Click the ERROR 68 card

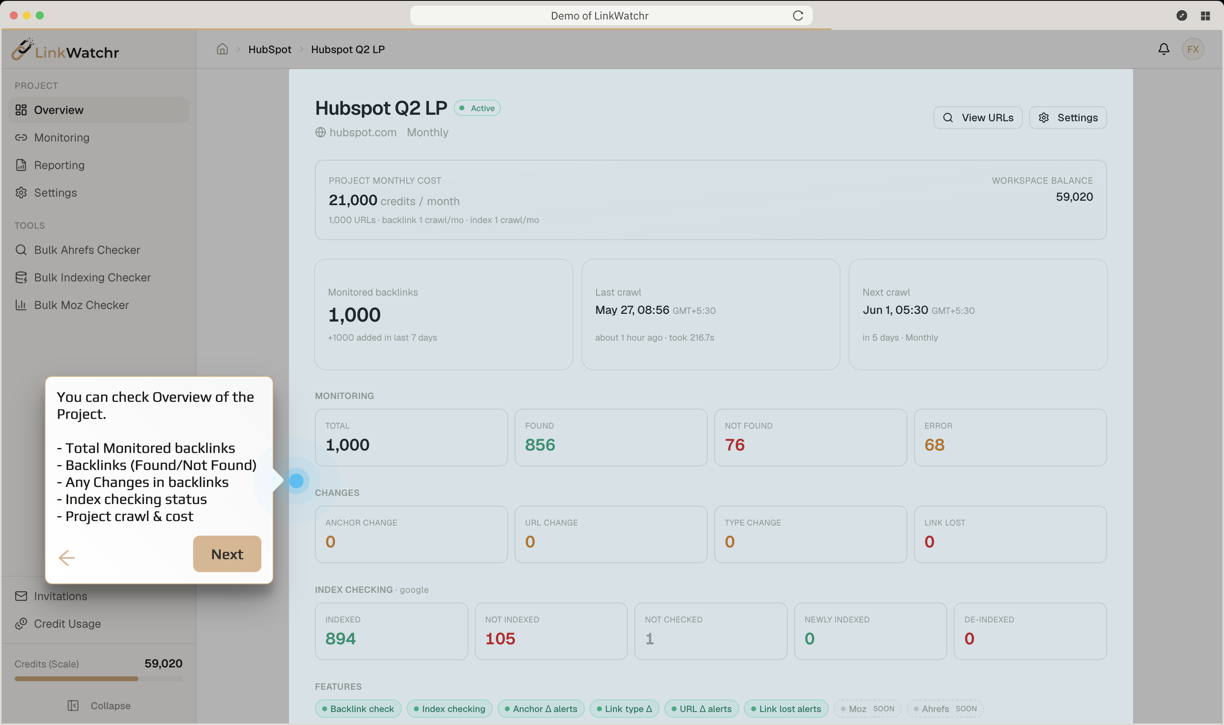click(1011, 437)
